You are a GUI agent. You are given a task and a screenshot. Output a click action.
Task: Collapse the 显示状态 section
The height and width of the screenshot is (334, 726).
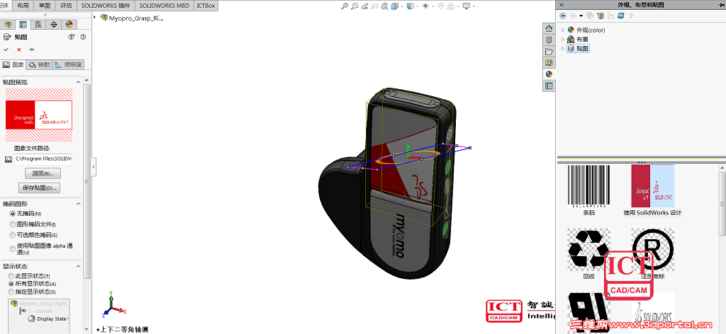(78, 267)
